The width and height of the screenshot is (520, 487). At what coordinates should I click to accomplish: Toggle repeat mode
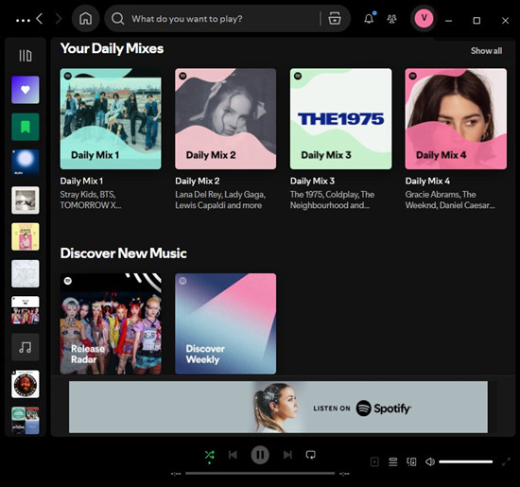coord(311,455)
